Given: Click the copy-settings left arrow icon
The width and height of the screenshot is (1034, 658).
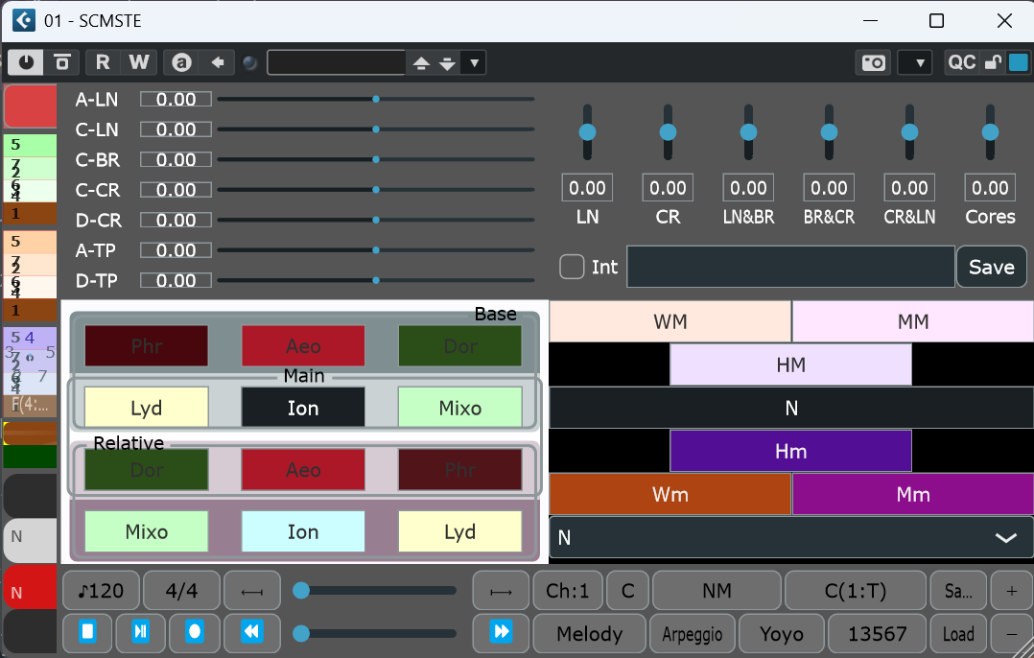Looking at the screenshot, I should point(218,62).
